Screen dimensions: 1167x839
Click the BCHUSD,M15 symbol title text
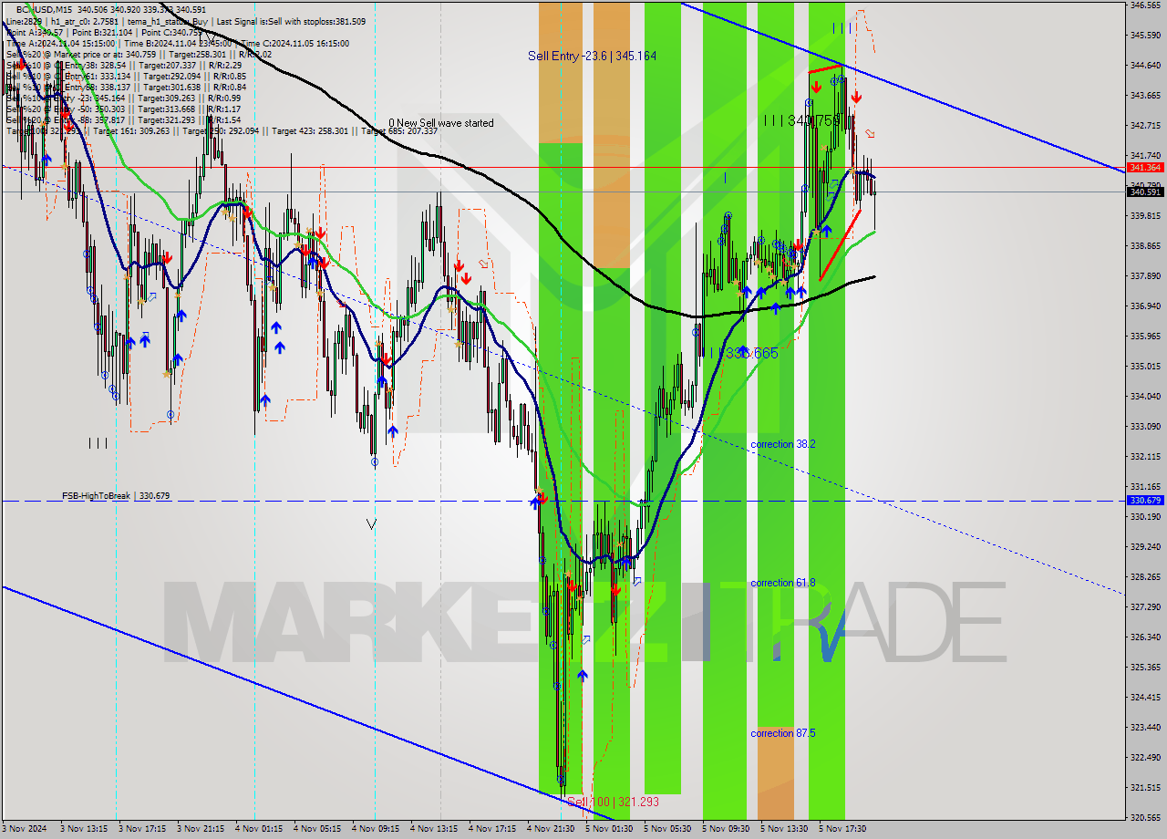pyautogui.click(x=46, y=9)
